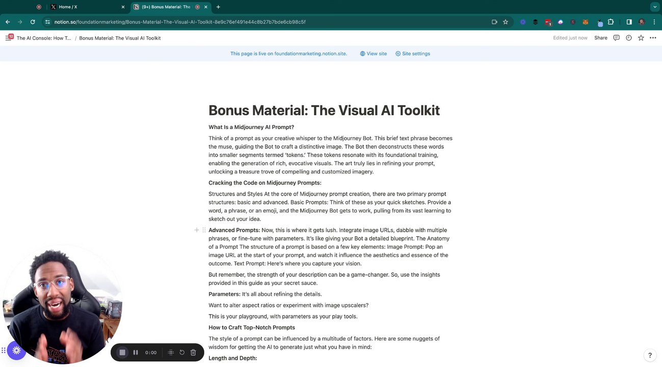Open the Chrome profile avatar

pos(642,22)
